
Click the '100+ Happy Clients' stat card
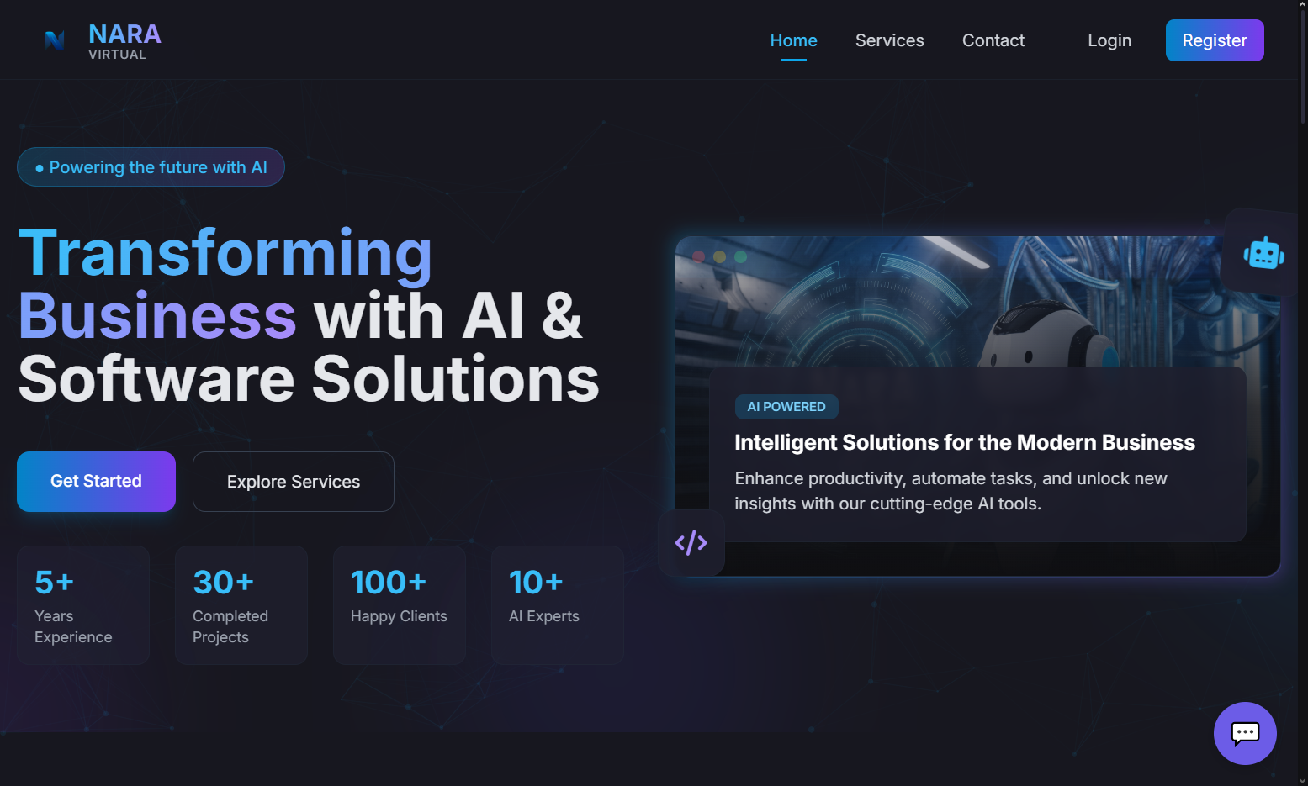[399, 604]
